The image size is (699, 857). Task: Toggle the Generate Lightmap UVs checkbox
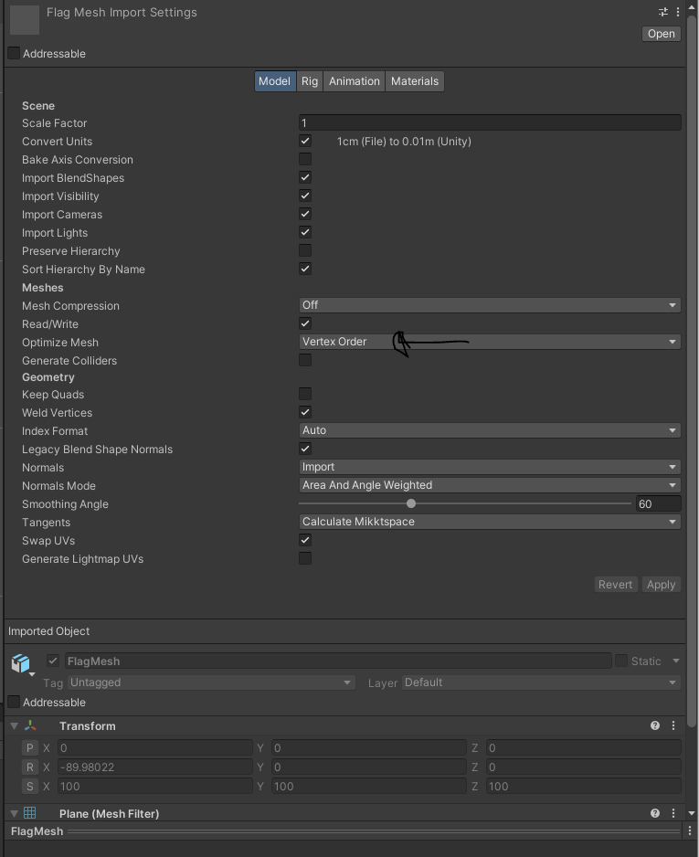tap(305, 558)
